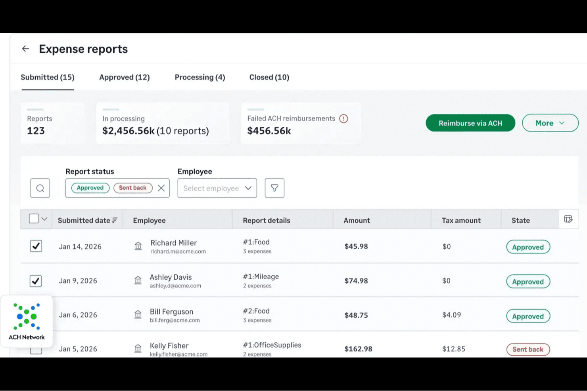The height and width of the screenshot is (391, 587).
Task: Click the Failed ACH reimbursements warning icon
Action: [x=343, y=118]
